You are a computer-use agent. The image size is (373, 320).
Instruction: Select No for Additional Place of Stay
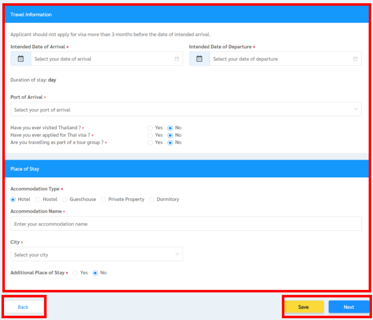coord(95,273)
